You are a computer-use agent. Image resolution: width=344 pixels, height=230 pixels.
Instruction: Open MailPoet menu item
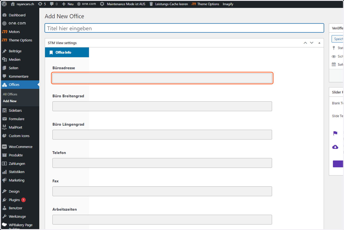tap(19, 127)
